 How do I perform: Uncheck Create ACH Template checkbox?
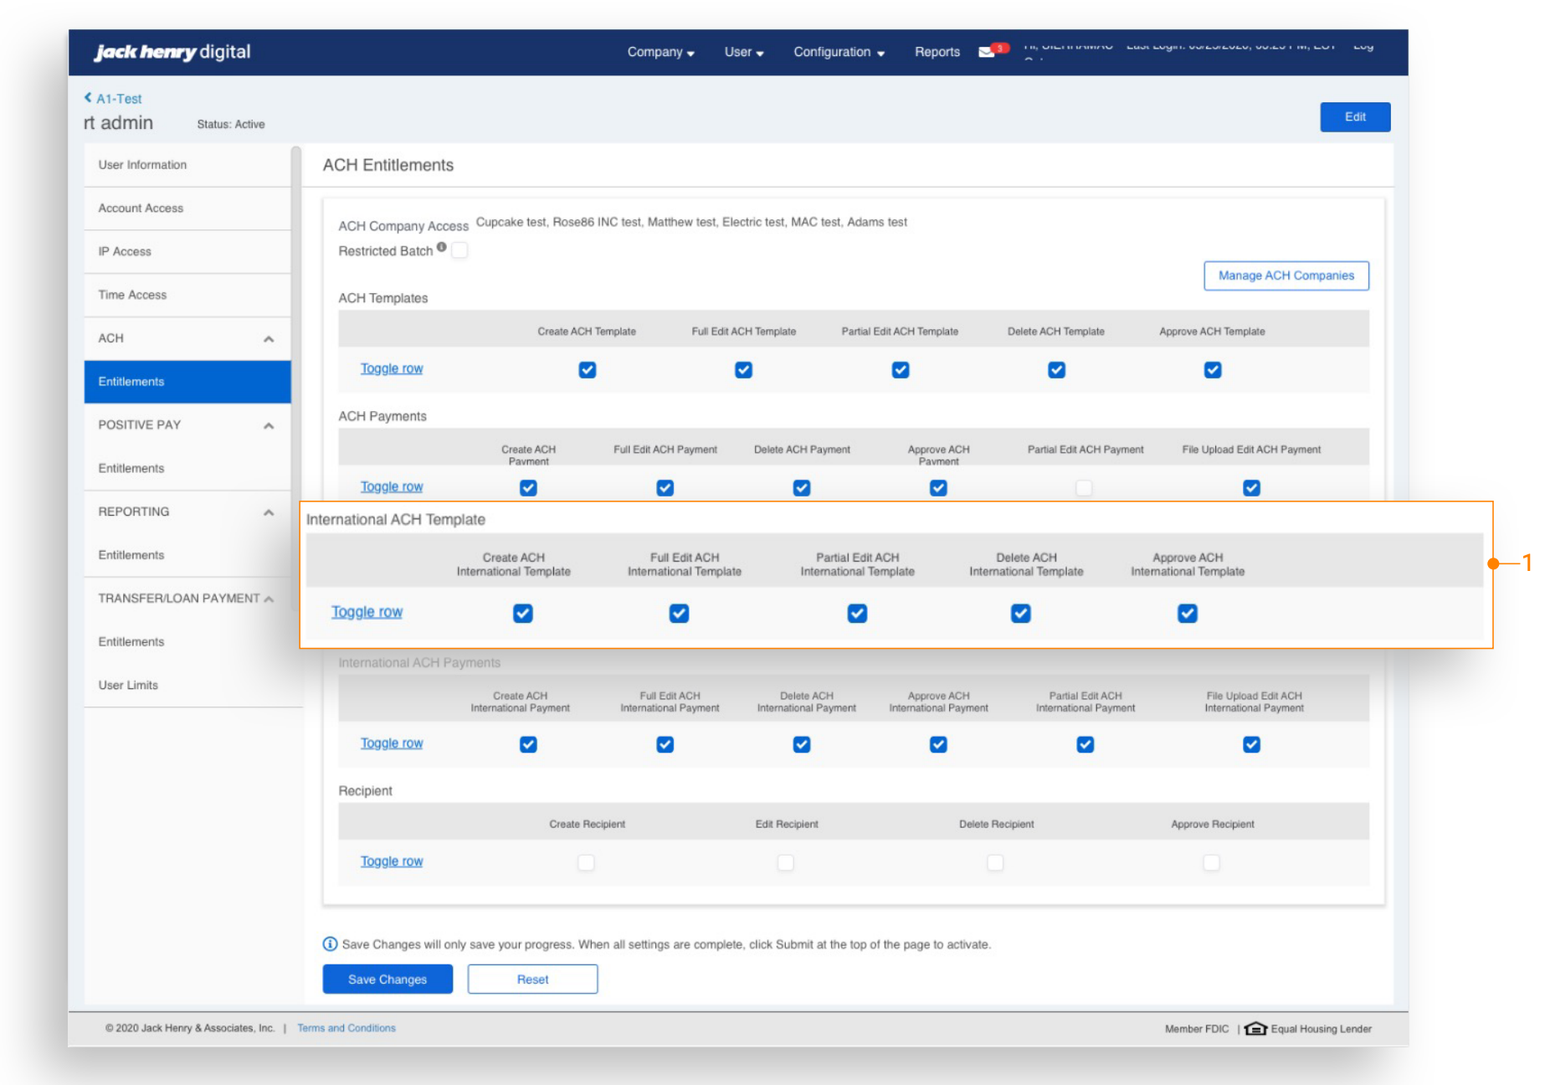coord(588,370)
